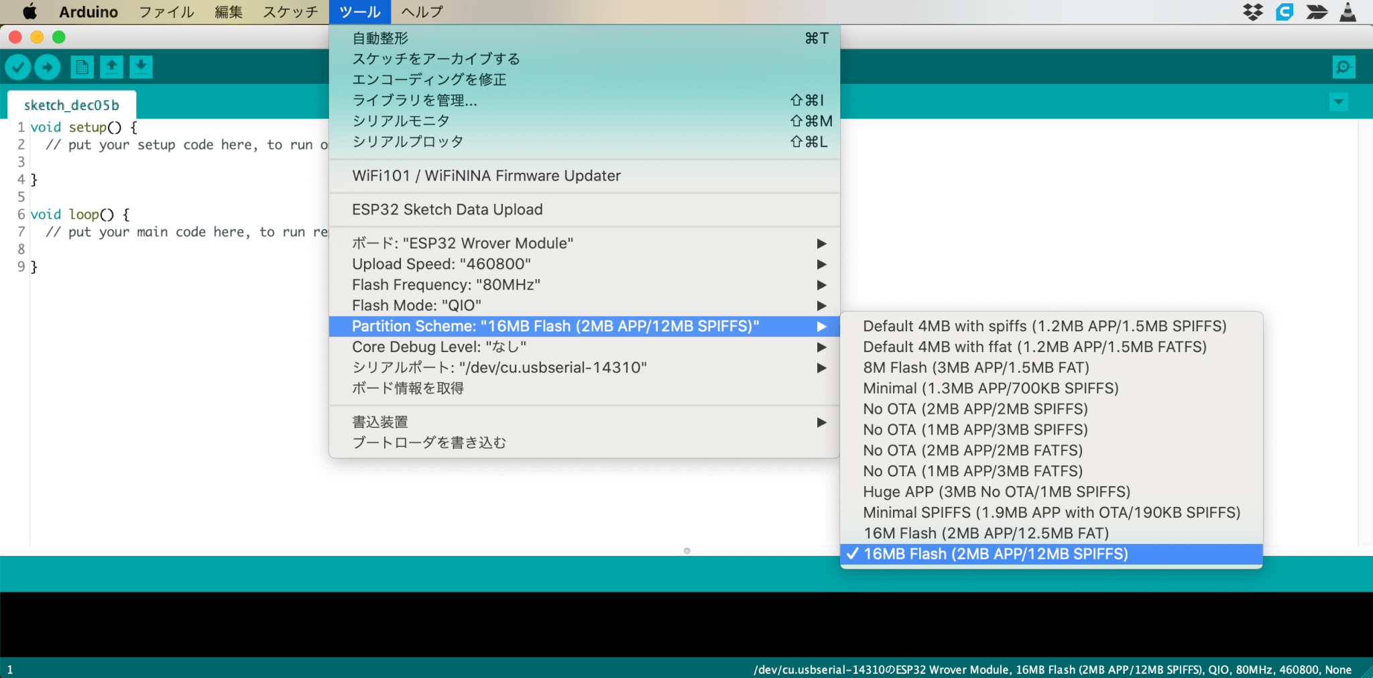Screen dimensions: 1373x678
Task: Open the tab dropdown arrow under Serial Monitor
Action: tap(1339, 103)
